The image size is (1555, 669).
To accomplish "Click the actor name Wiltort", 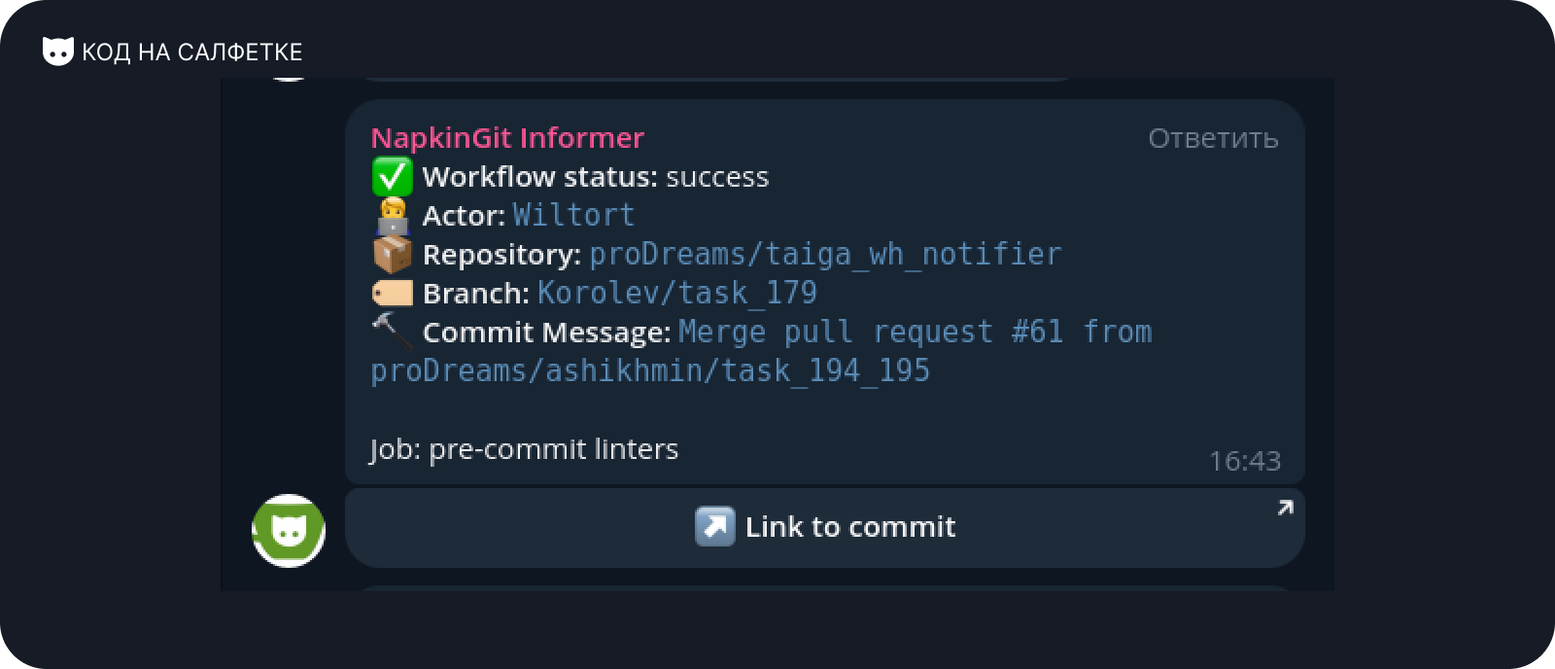I will 573,215.
